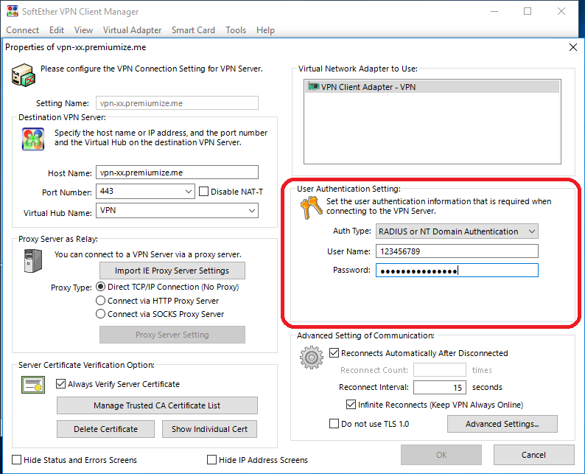Focus the User Name field
The width and height of the screenshot is (585, 474).
[457, 251]
